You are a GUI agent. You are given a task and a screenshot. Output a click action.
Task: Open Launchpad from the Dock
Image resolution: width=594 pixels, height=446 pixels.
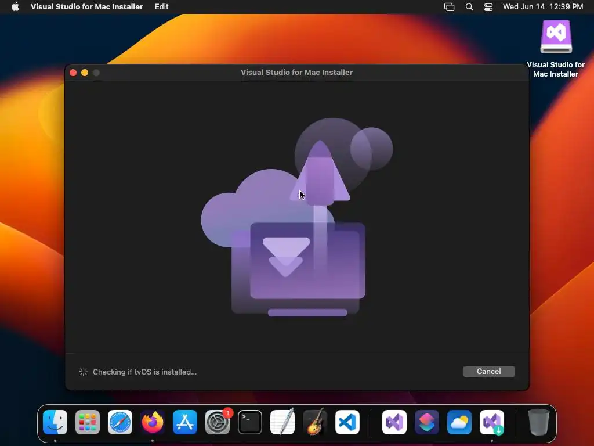[x=88, y=422]
